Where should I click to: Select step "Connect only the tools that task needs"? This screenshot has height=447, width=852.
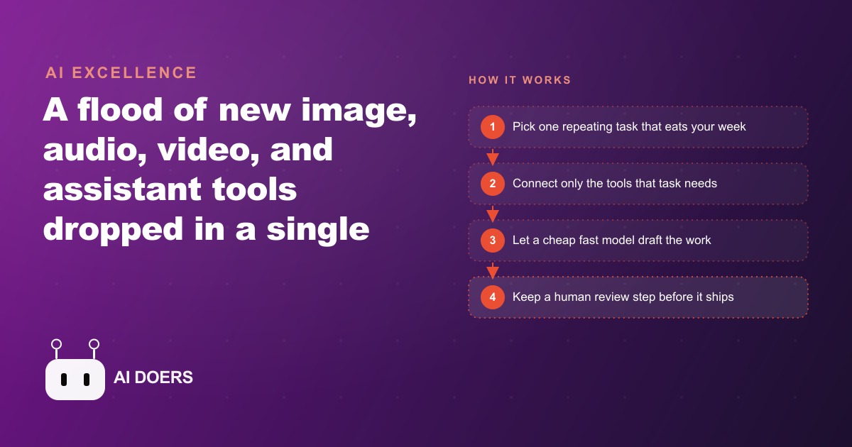(x=638, y=184)
